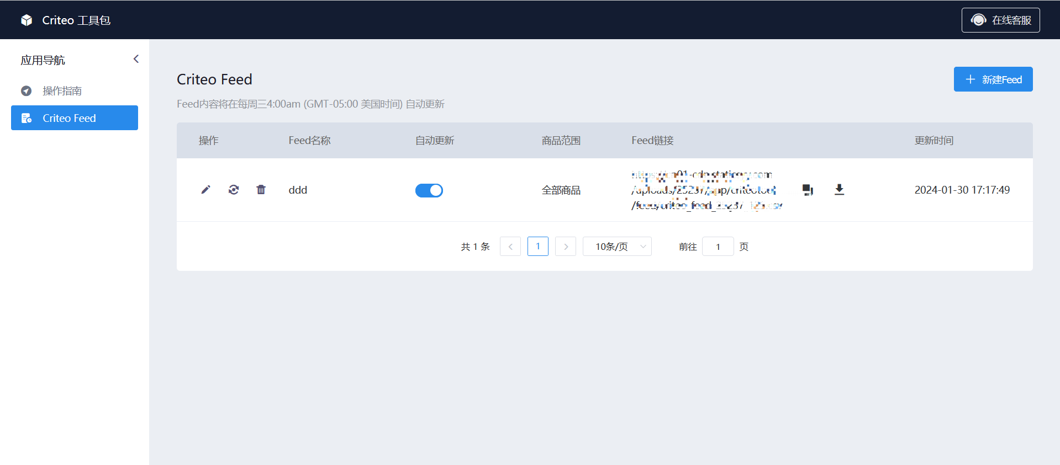Download the feed file with download icon
Image resolution: width=1060 pixels, height=465 pixels.
(x=839, y=190)
